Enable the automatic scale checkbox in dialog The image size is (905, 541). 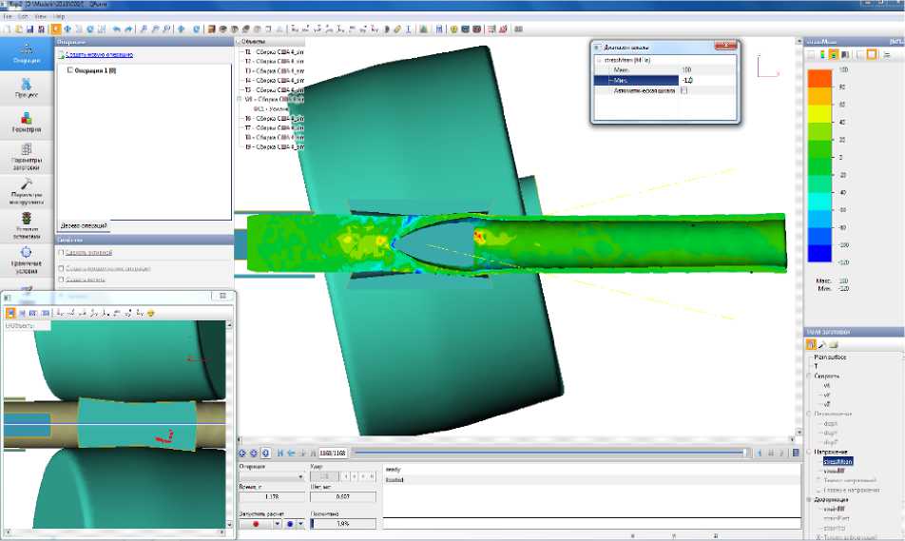(x=684, y=90)
